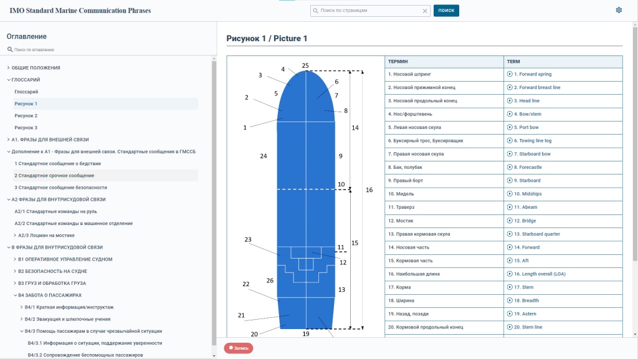Image resolution: width=638 pixels, height=359 pixels.
Task: Open settings gear icon in header
Action: (x=619, y=10)
